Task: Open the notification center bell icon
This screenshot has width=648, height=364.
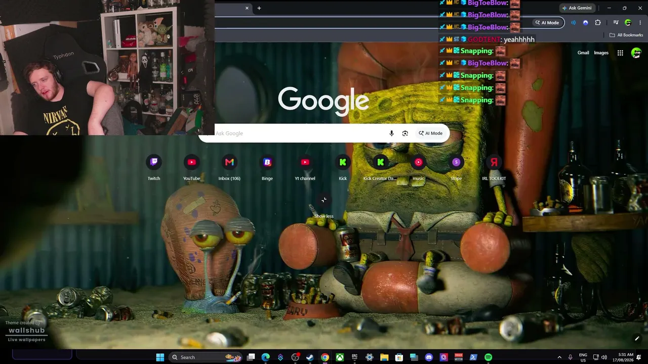Action: click(x=639, y=357)
